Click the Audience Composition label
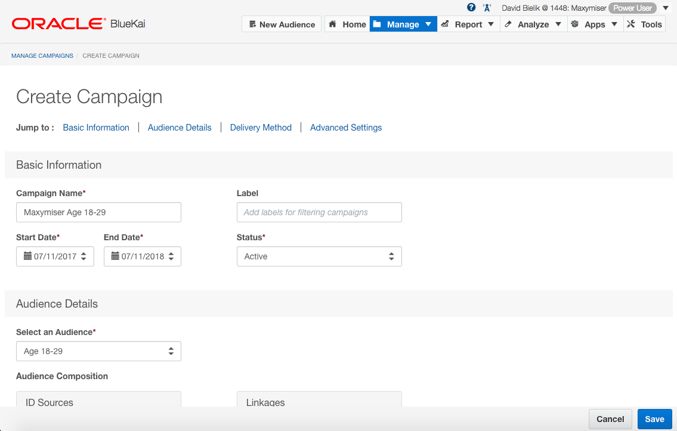This screenshot has width=677, height=431. tap(62, 376)
